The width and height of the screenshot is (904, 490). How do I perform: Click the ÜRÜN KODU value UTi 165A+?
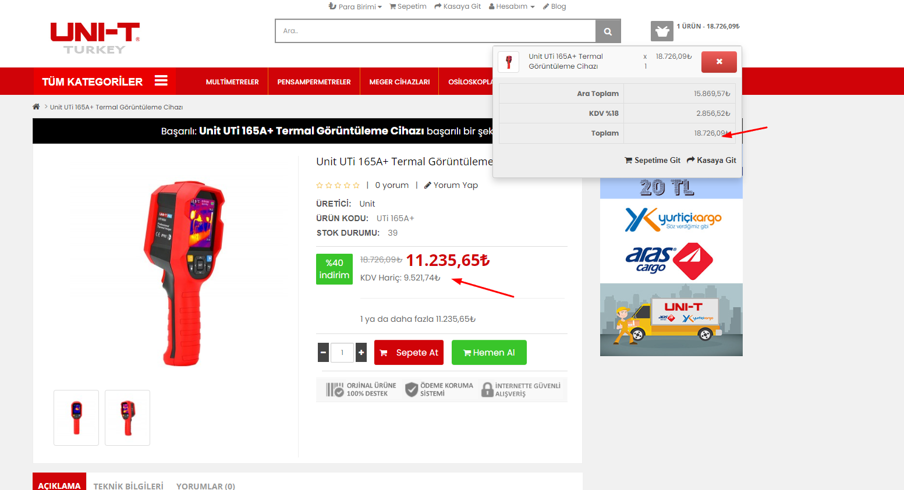coord(395,218)
